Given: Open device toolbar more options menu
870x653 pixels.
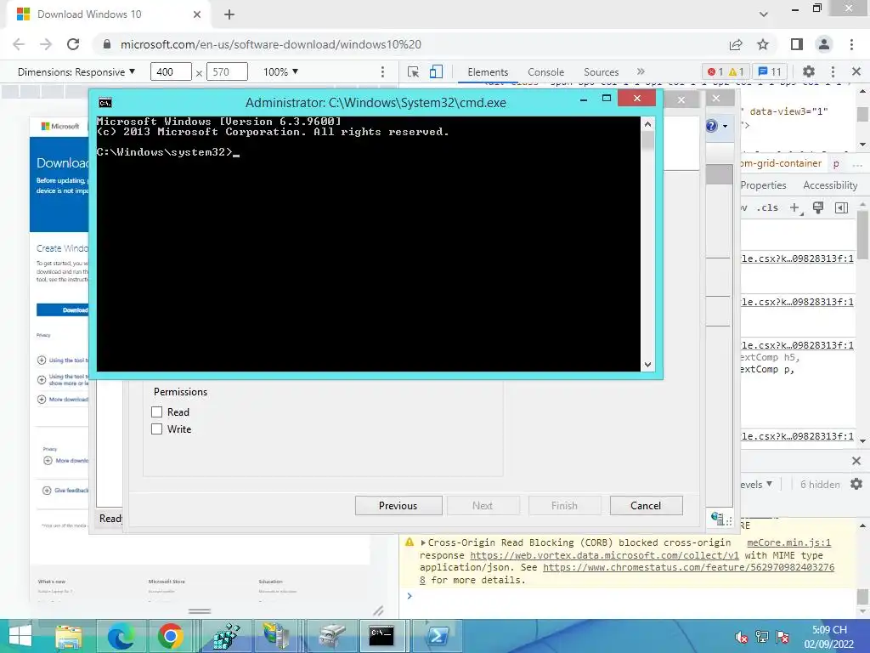Looking at the screenshot, I should [x=382, y=71].
